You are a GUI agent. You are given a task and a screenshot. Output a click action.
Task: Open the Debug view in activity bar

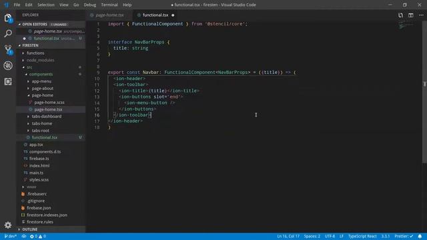pyautogui.click(x=8, y=65)
